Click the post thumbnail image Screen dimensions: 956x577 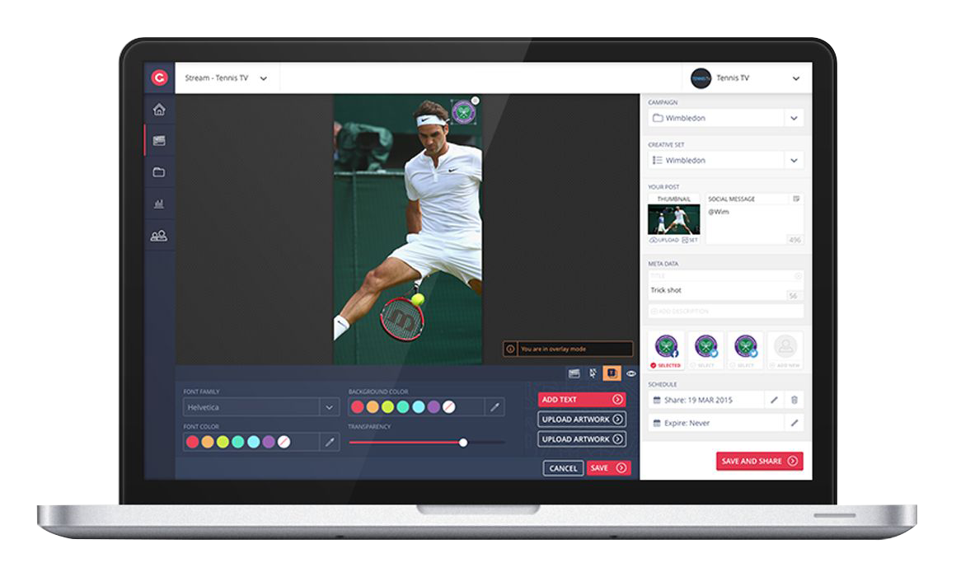coord(673,219)
